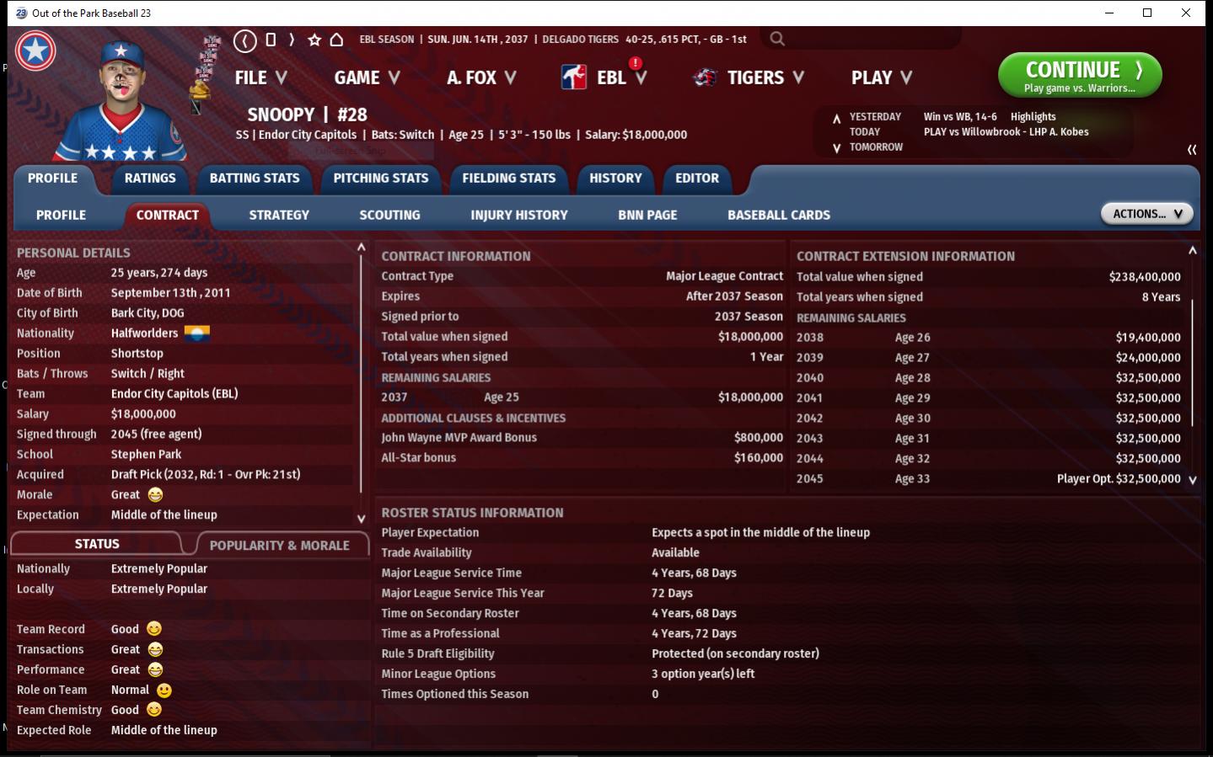
Task: Switch to the BATTING STATS tab
Action: [255, 179]
